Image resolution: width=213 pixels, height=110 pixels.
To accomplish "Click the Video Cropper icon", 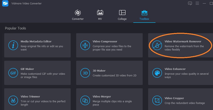I will [x=157, y=100].
